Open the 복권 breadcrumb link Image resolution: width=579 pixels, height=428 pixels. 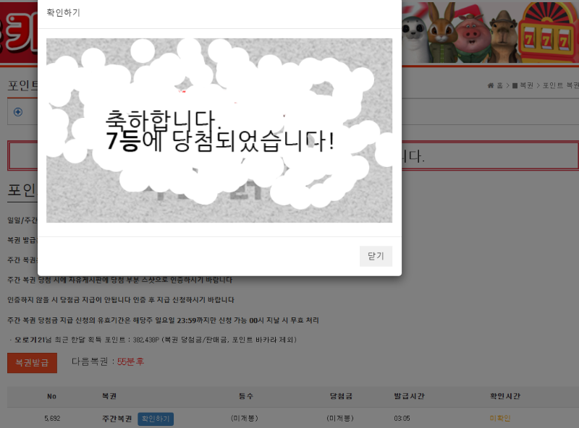pyautogui.click(x=524, y=86)
